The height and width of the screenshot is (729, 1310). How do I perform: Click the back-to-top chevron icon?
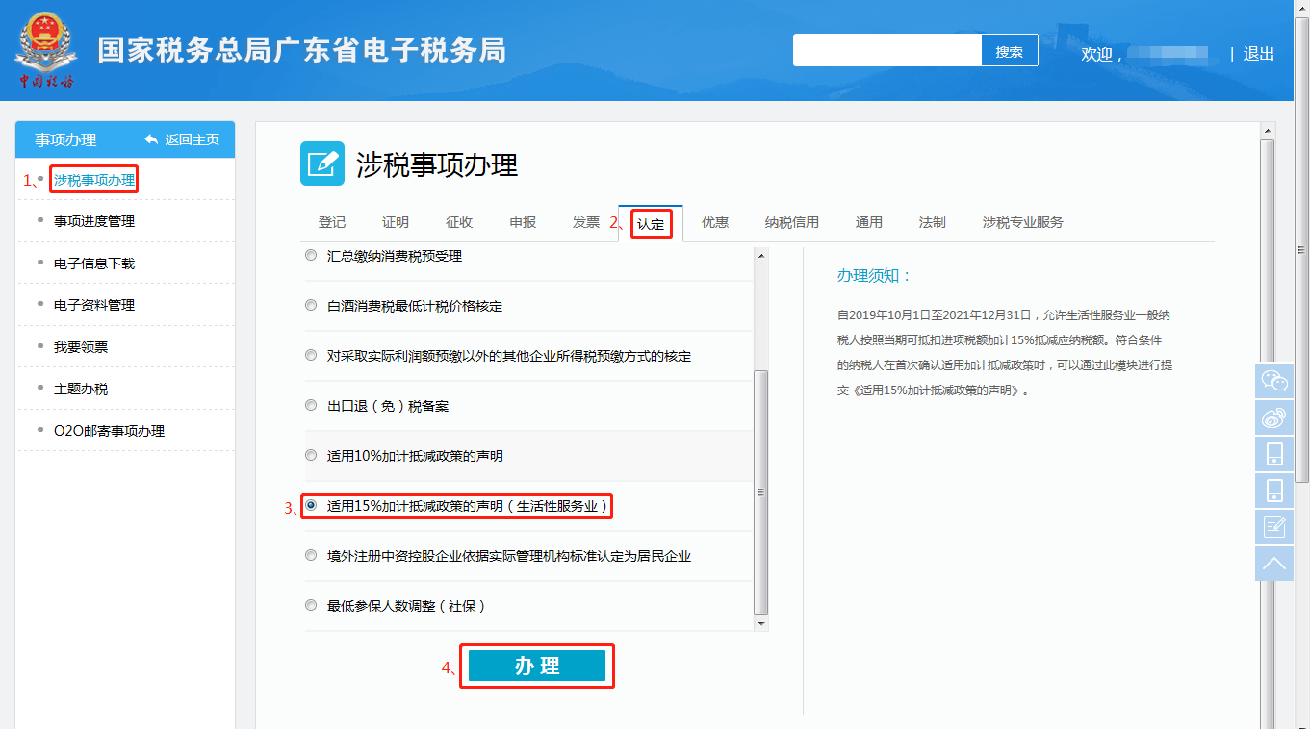point(1274,563)
